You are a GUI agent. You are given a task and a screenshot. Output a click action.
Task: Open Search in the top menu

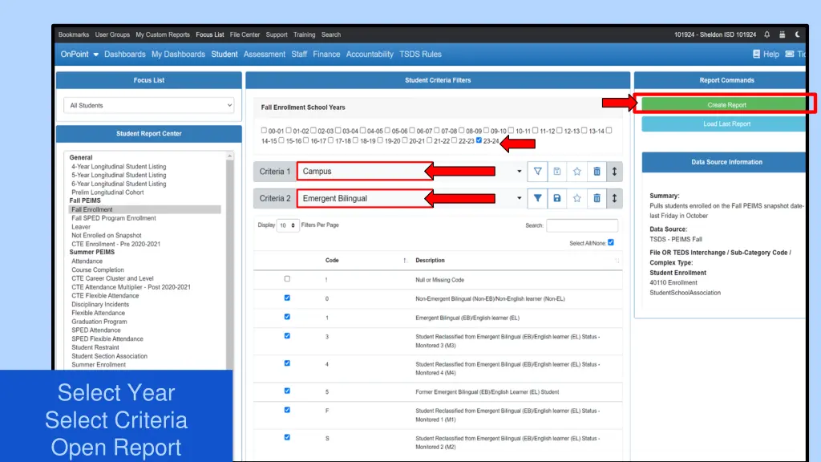[331, 34]
